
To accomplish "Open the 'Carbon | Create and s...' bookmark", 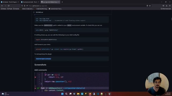I will (x=27, y=9).
